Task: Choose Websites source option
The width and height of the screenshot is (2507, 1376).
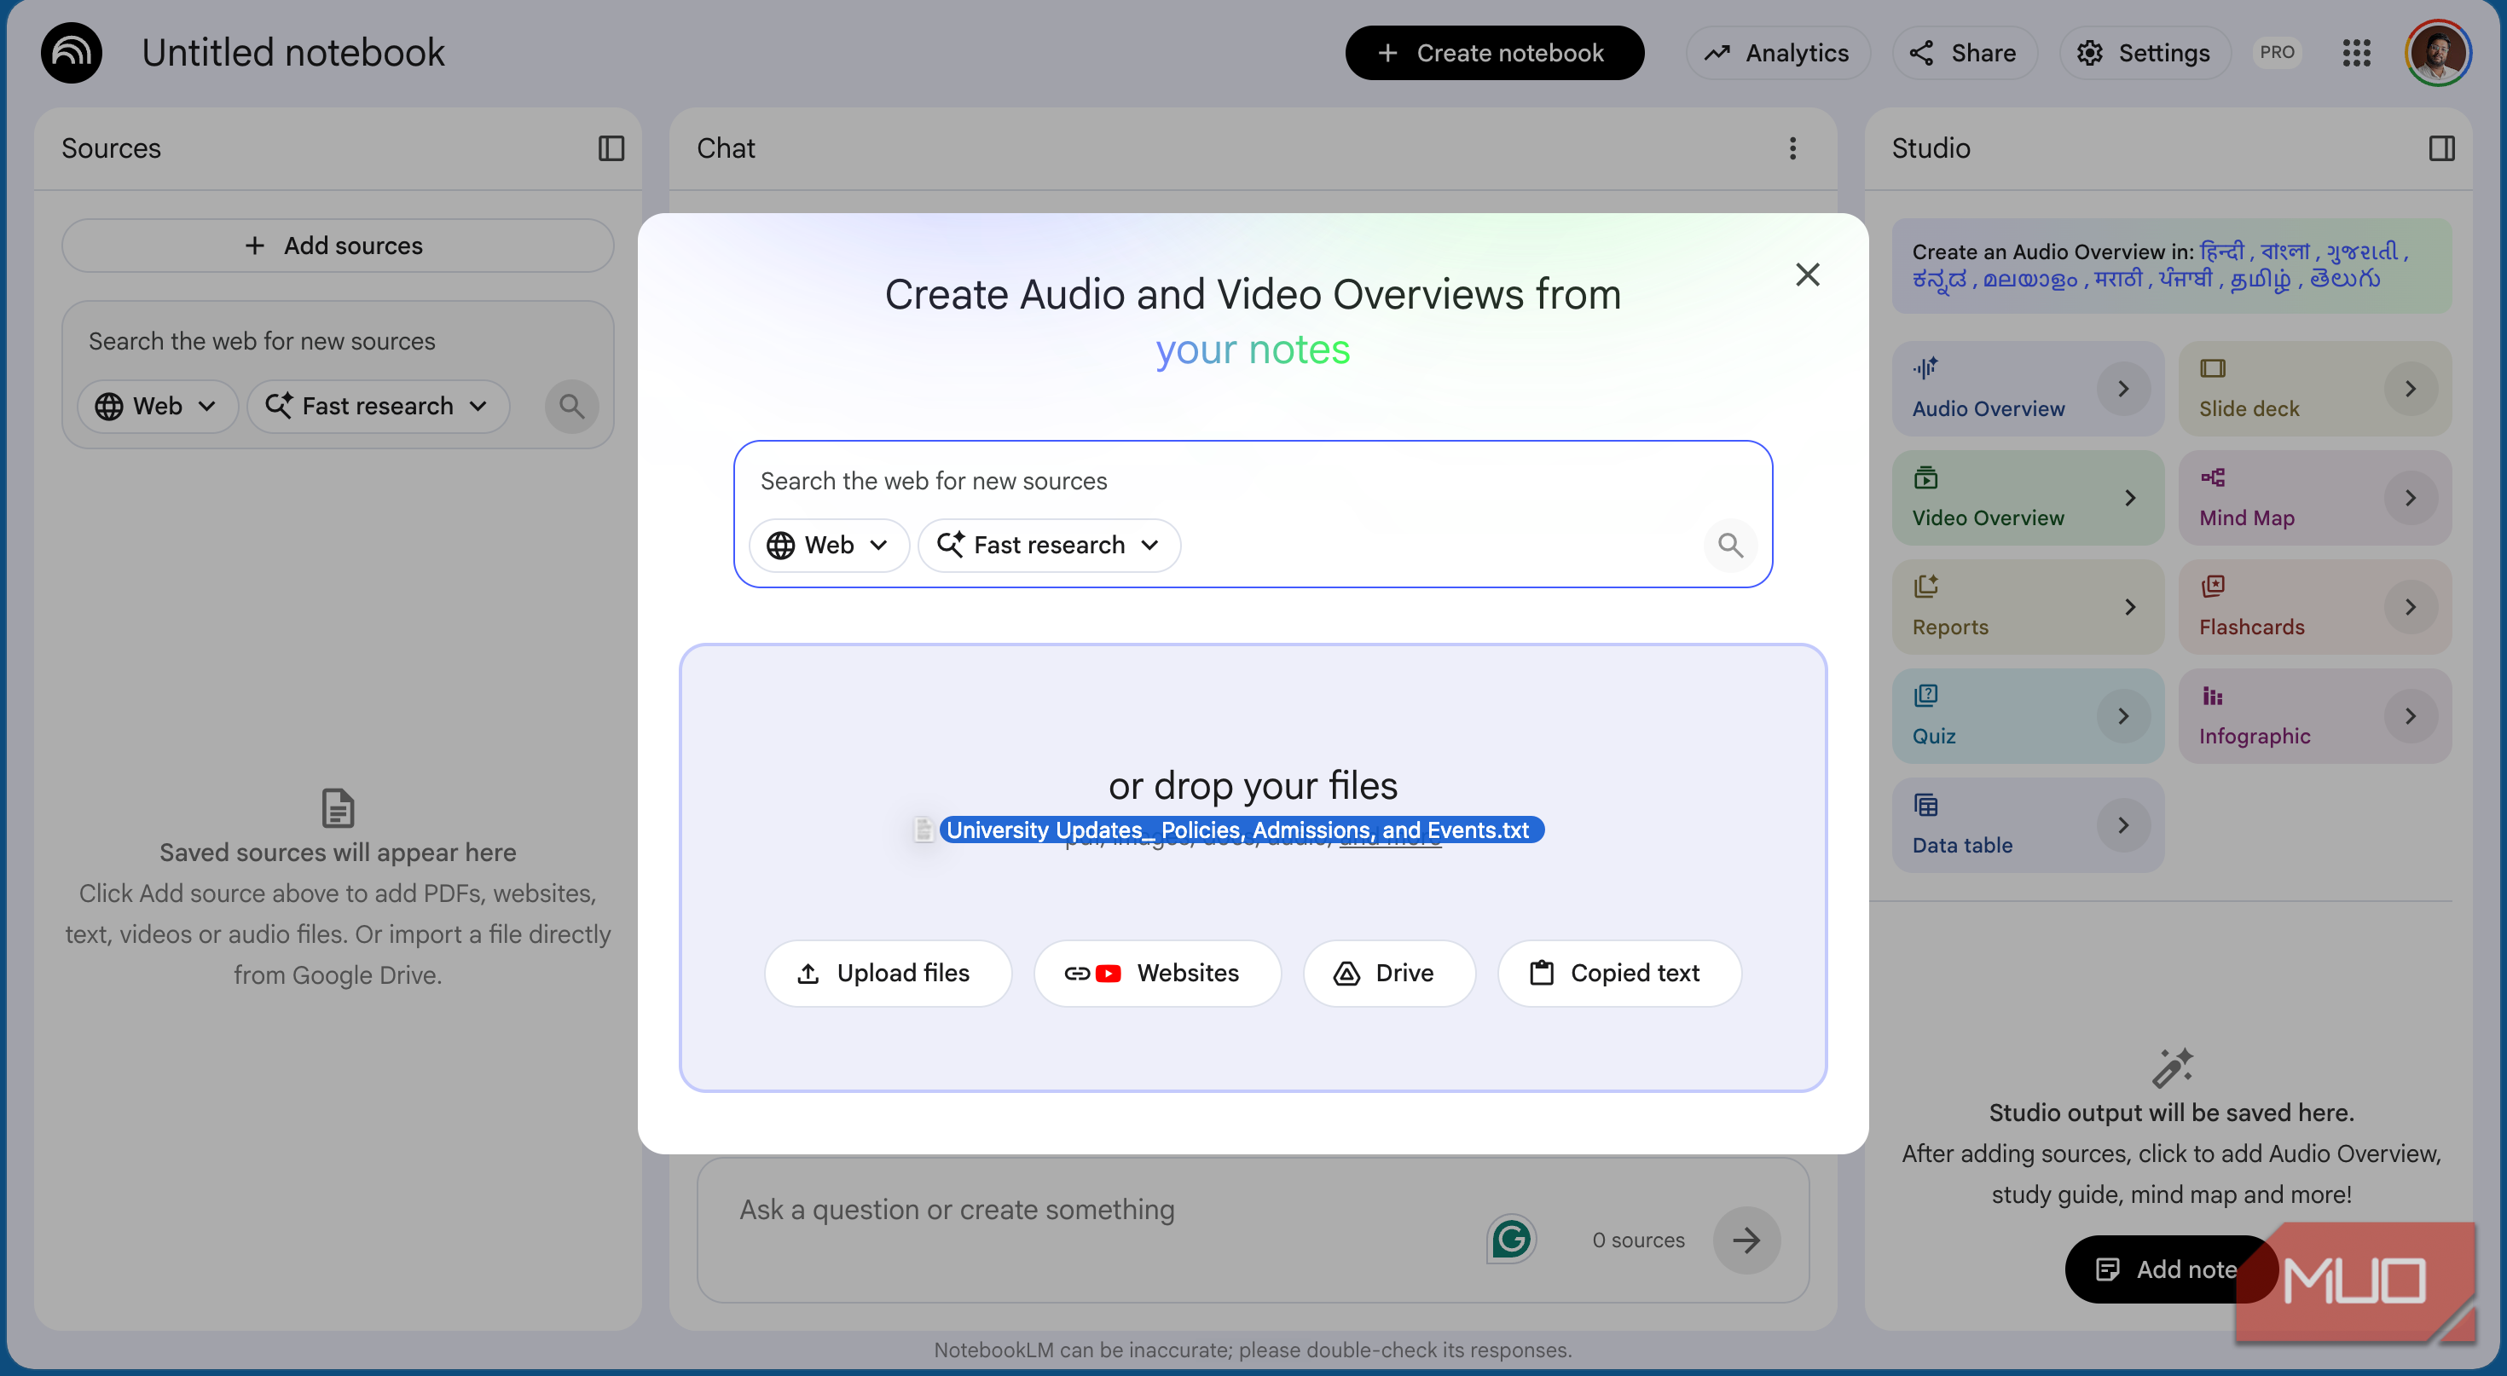Action: 1156,972
